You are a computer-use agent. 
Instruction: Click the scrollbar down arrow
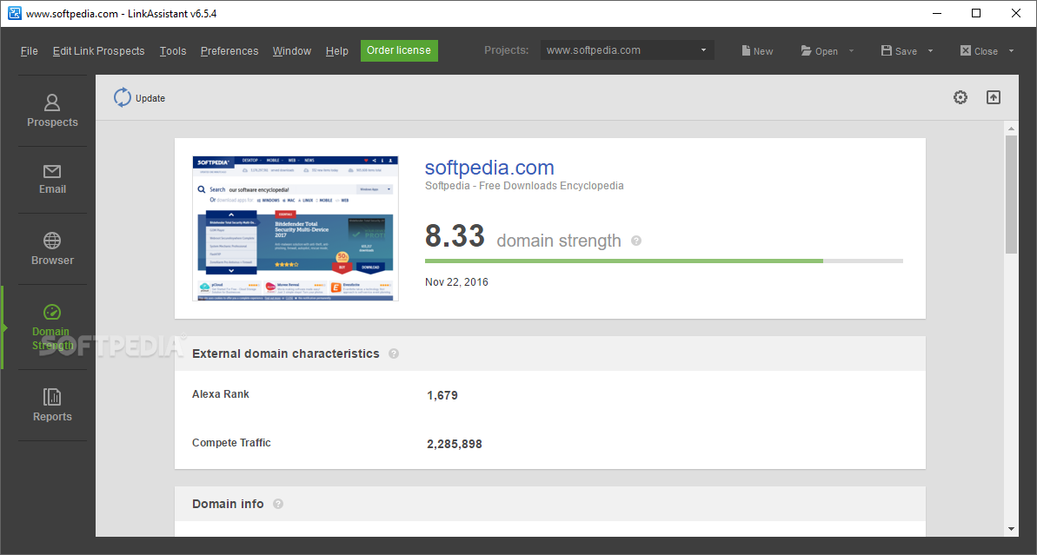(x=1011, y=529)
